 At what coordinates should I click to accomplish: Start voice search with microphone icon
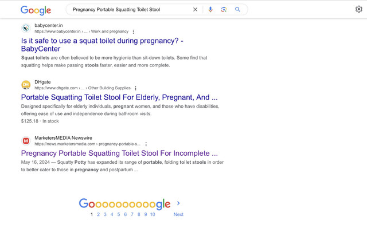tap(210, 9)
